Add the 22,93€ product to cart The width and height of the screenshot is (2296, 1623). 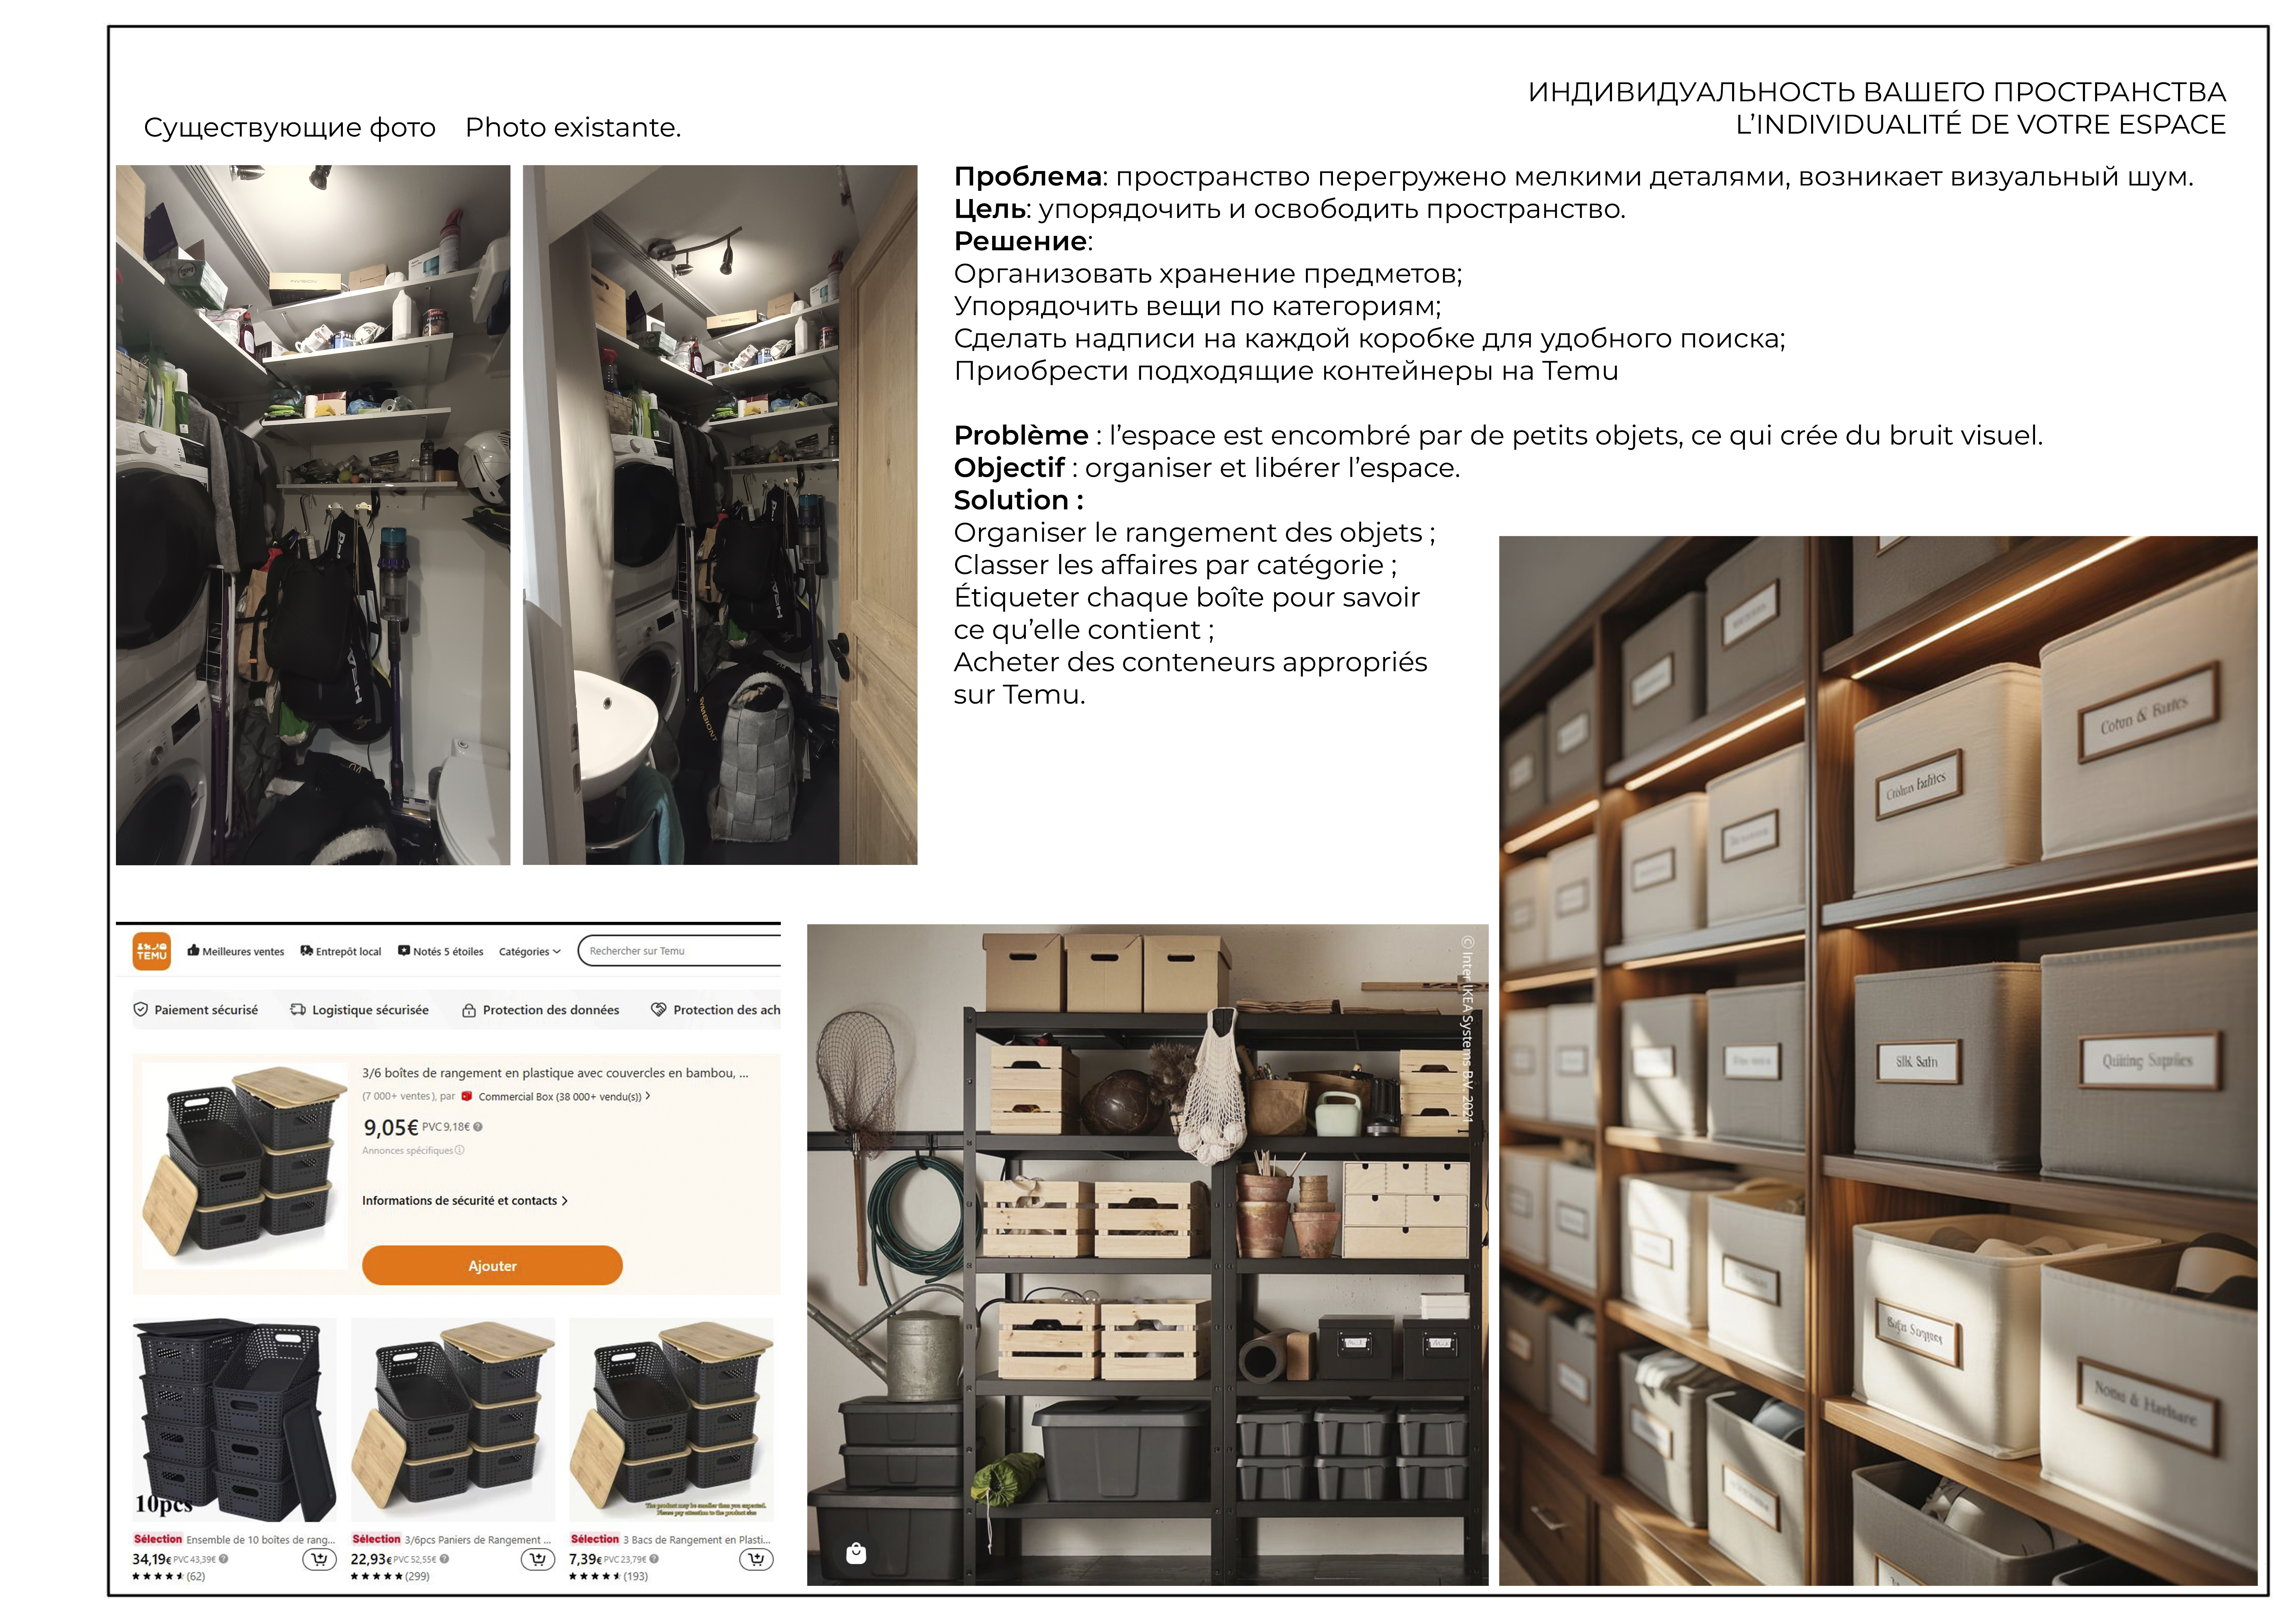538,1559
